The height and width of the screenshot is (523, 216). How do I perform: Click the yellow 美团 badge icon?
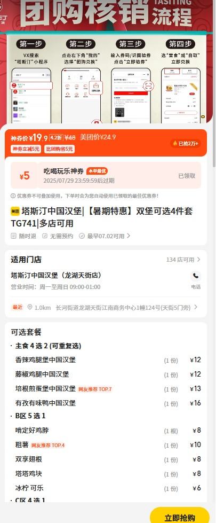tap(15, 211)
